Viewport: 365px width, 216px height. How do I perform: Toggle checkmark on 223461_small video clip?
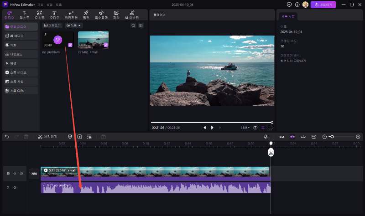click(106, 45)
